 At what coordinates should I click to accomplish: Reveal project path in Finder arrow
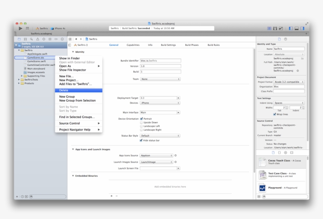[x=298, y=71]
